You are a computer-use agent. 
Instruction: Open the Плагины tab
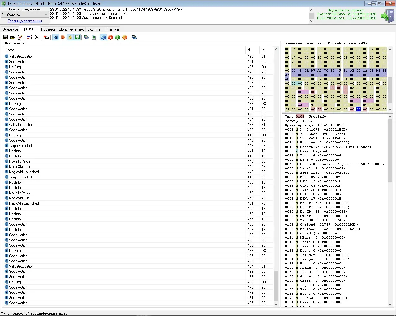(x=112, y=29)
